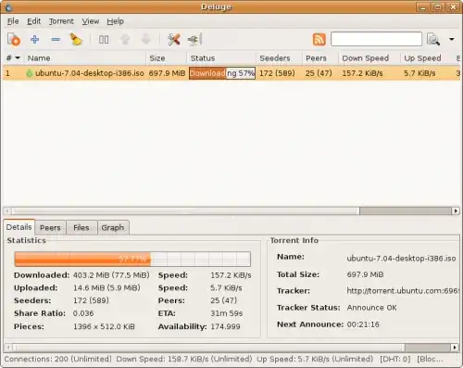
Task: Switch to the Peers tab
Action: (50, 228)
